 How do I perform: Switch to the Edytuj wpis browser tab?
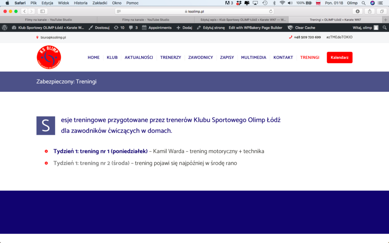[243, 19]
